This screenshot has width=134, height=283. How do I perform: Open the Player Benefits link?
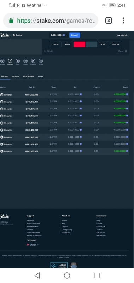point(33,224)
